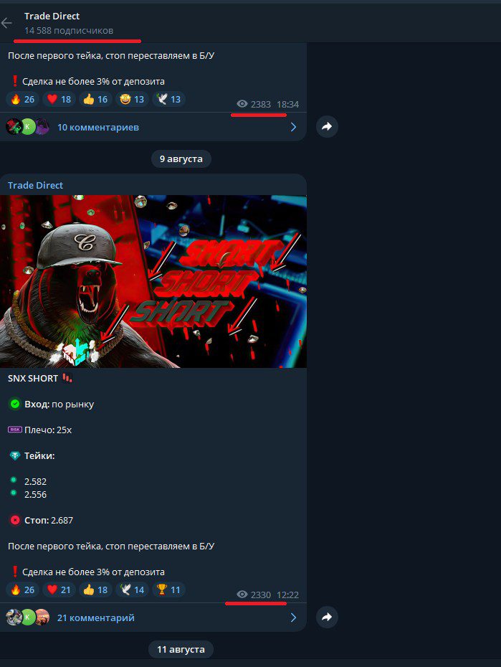The height and width of the screenshot is (667, 501).
Task: Click the eye views icon next to 2330
Action: (242, 595)
